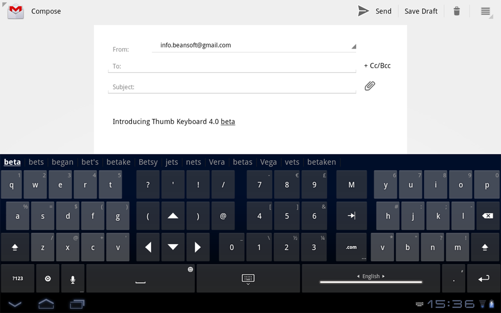Tap the opening parenthesis key
This screenshot has width=501, height=313.
pyautogui.click(x=148, y=216)
